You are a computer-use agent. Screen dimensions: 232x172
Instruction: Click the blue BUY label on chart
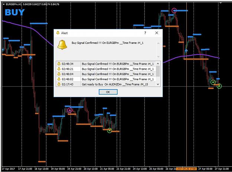click(14, 12)
